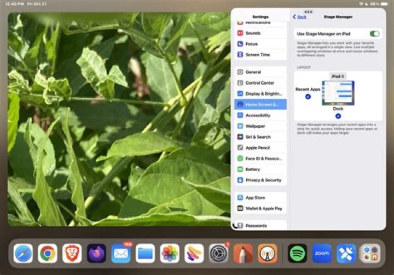Open Wallet & Apple Pay settings
The height and width of the screenshot is (275, 394).
pos(260,208)
